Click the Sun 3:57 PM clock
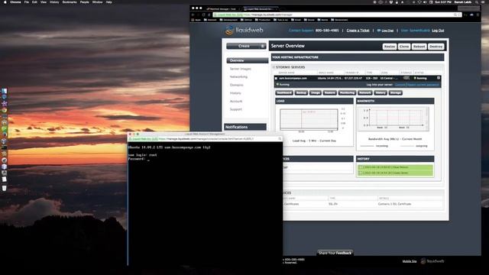Viewport: 489px width, 275px height. (443, 2)
